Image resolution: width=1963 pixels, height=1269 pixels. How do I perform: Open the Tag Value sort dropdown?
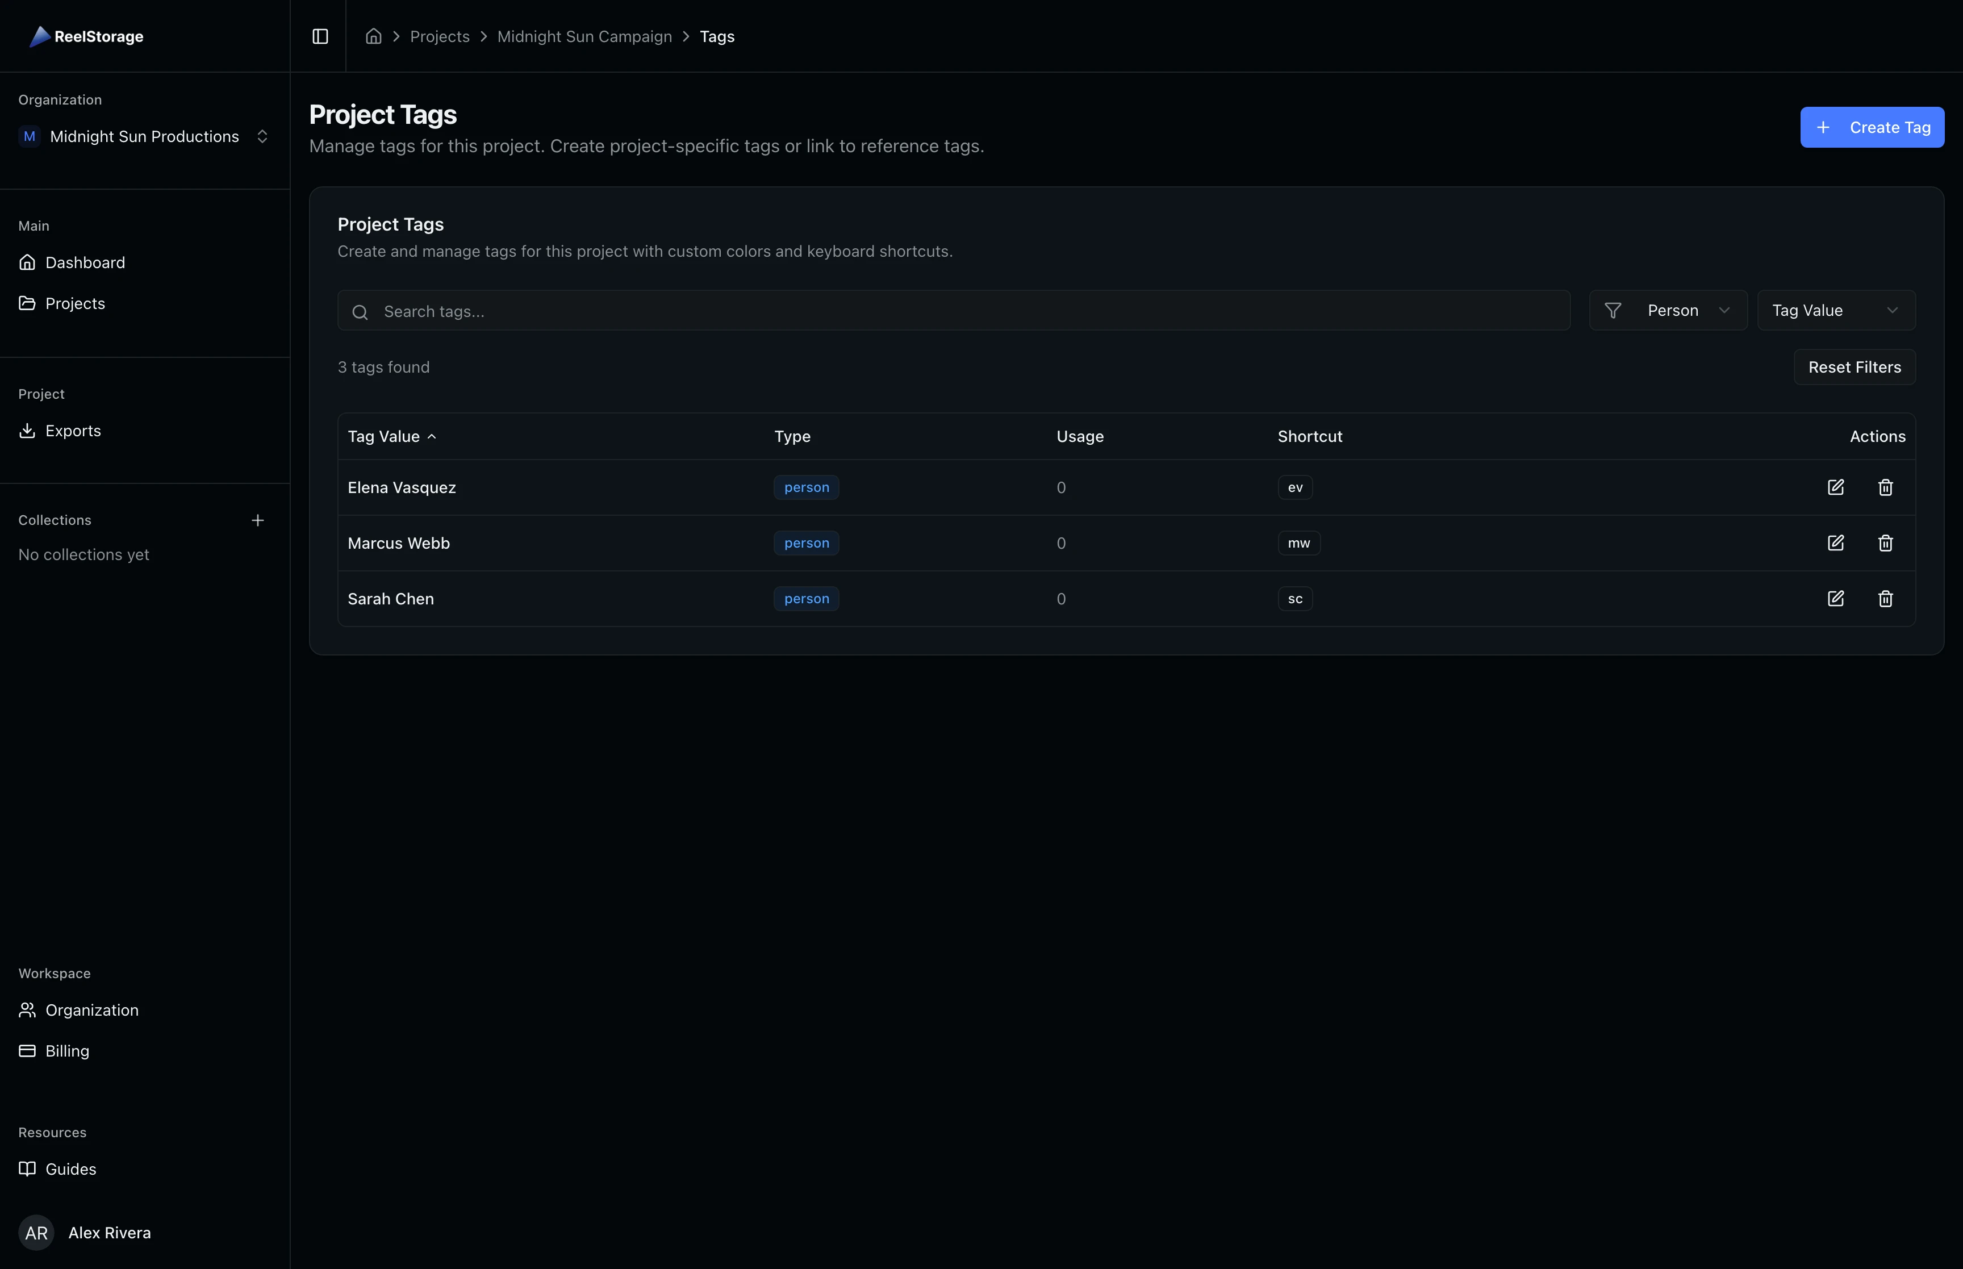tap(1835, 311)
